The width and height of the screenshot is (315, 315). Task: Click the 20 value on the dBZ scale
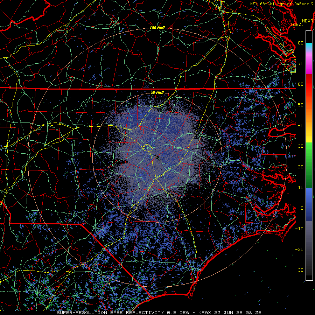[x=301, y=167]
